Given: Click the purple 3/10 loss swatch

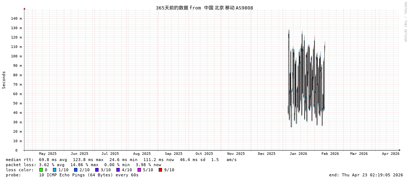Looking at the screenshot, I should pos(97,170).
